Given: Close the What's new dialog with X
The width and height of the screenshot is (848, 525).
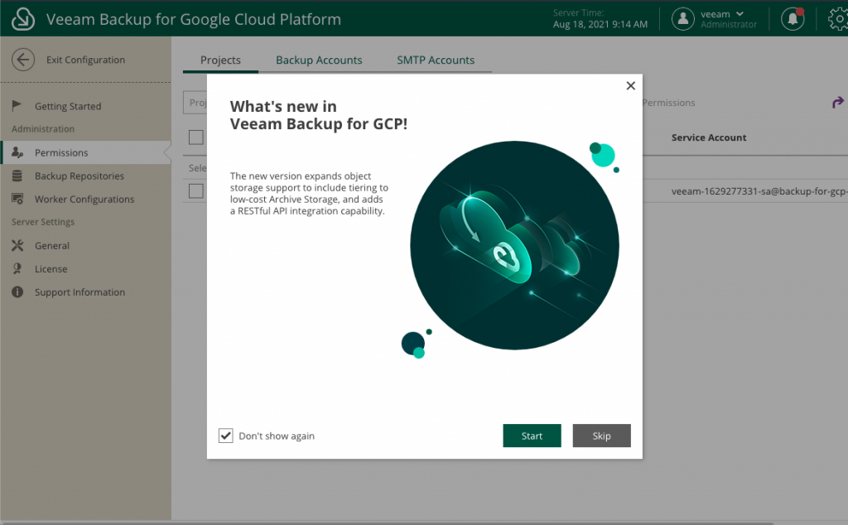Looking at the screenshot, I should coord(630,85).
